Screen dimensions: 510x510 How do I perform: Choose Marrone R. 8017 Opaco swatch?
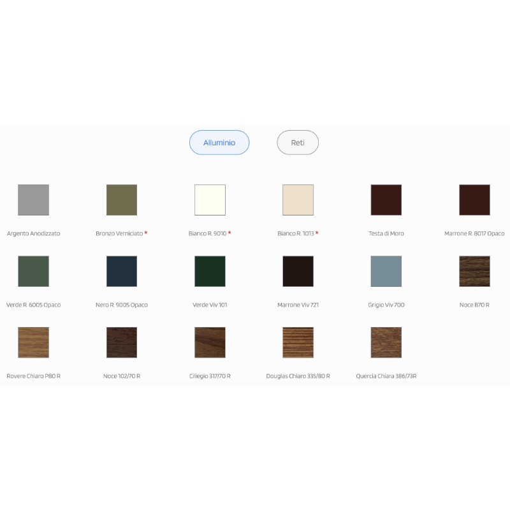coord(474,200)
